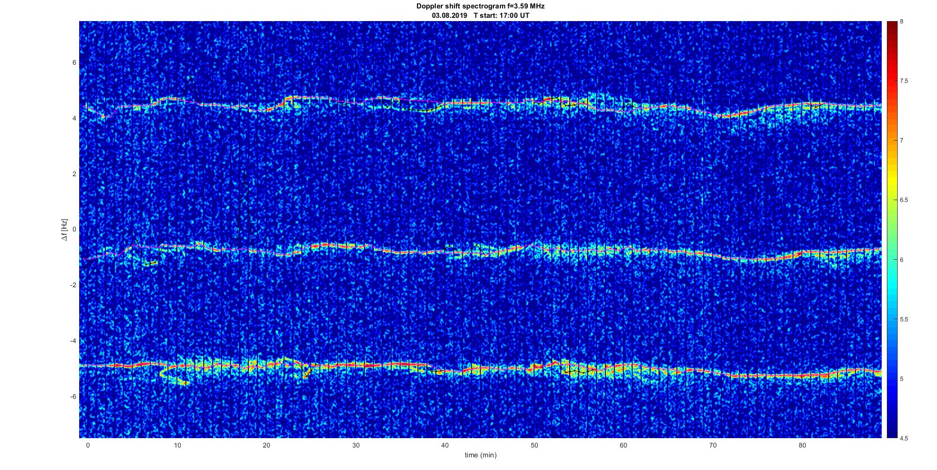Viewport: 937px width, 470px height.
Task: Click y-axis tick label 4
Action: 74,118
